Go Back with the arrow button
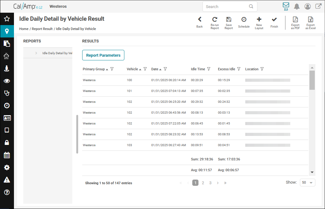325x209 pixels. pos(200,22)
